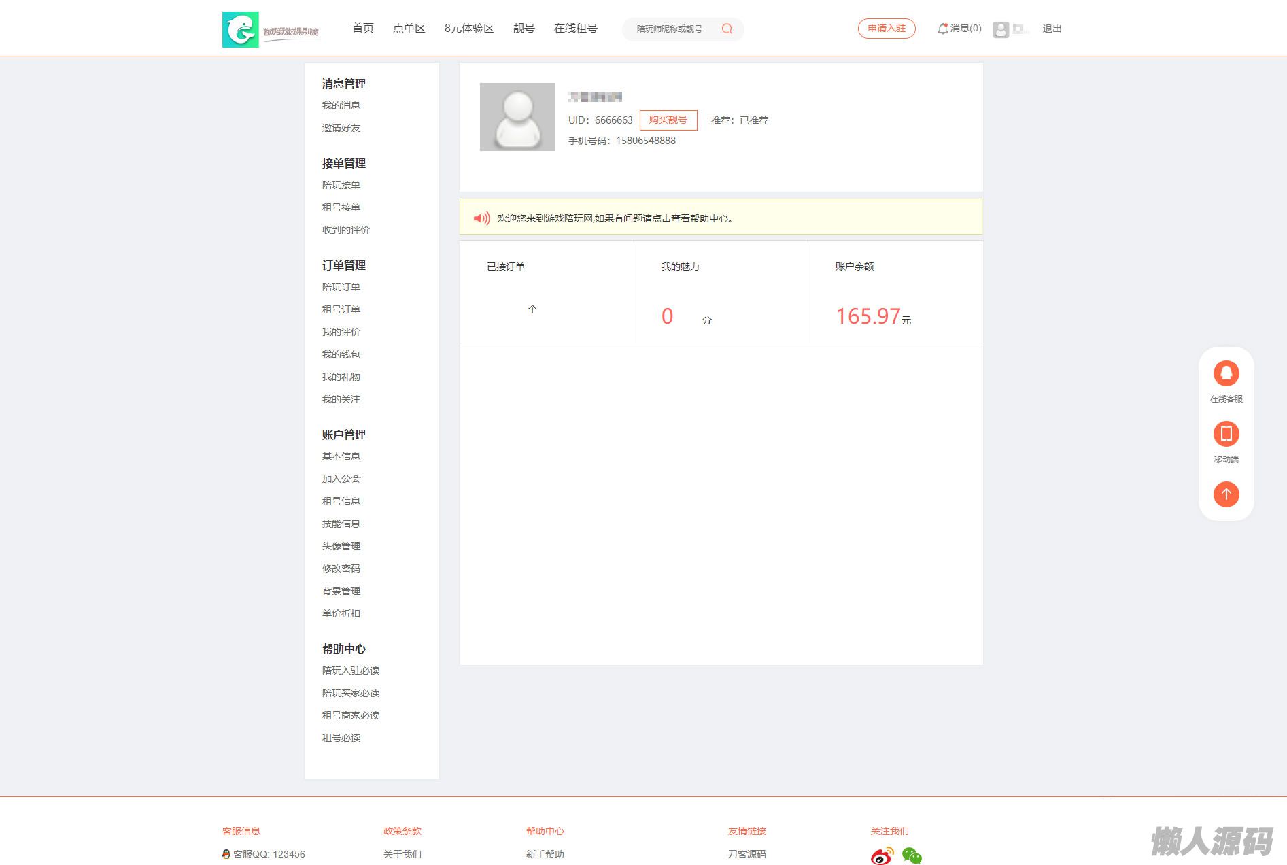
Task: Open 头像管理 in the sidebar
Action: 341,546
